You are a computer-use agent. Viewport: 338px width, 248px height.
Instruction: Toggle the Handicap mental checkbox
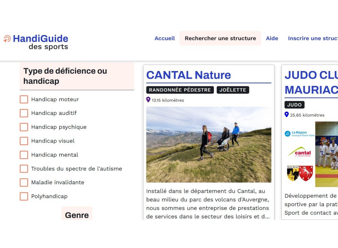point(24,155)
